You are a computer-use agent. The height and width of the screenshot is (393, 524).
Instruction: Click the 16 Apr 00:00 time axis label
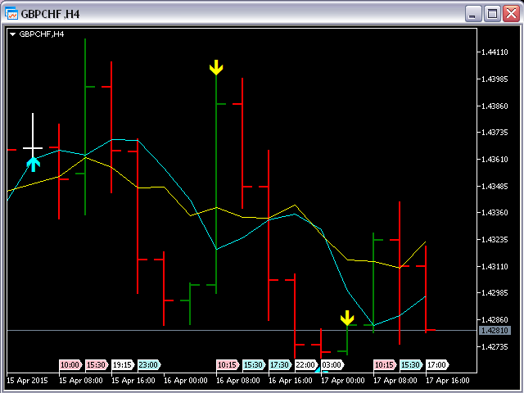[x=186, y=381]
